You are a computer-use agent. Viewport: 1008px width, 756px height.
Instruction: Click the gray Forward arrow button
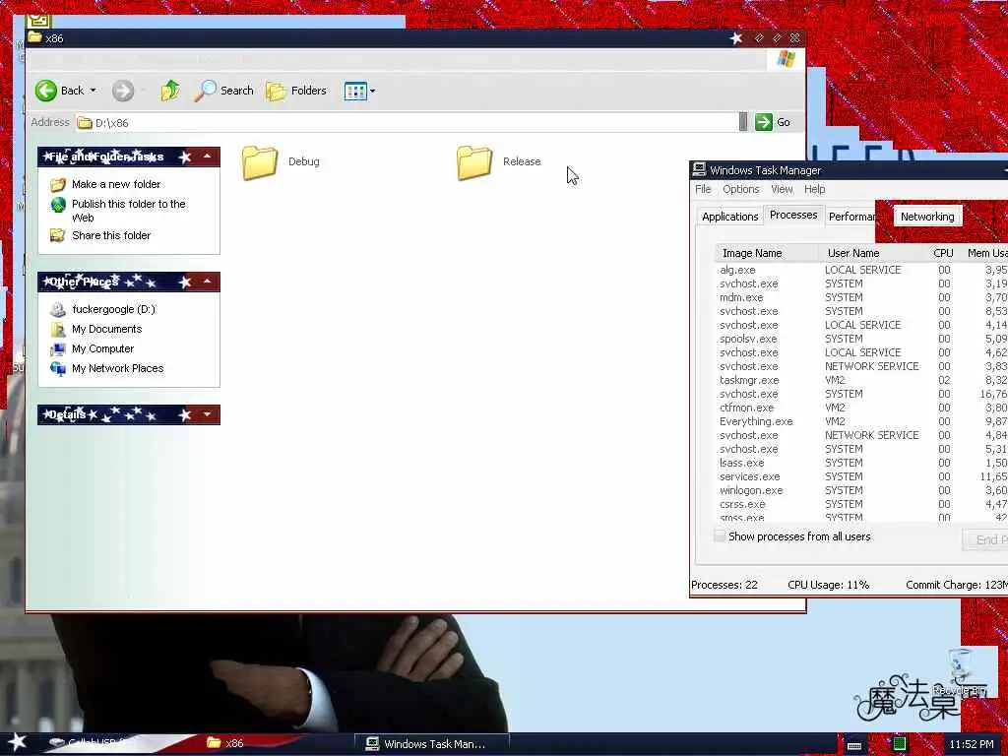[123, 91]
